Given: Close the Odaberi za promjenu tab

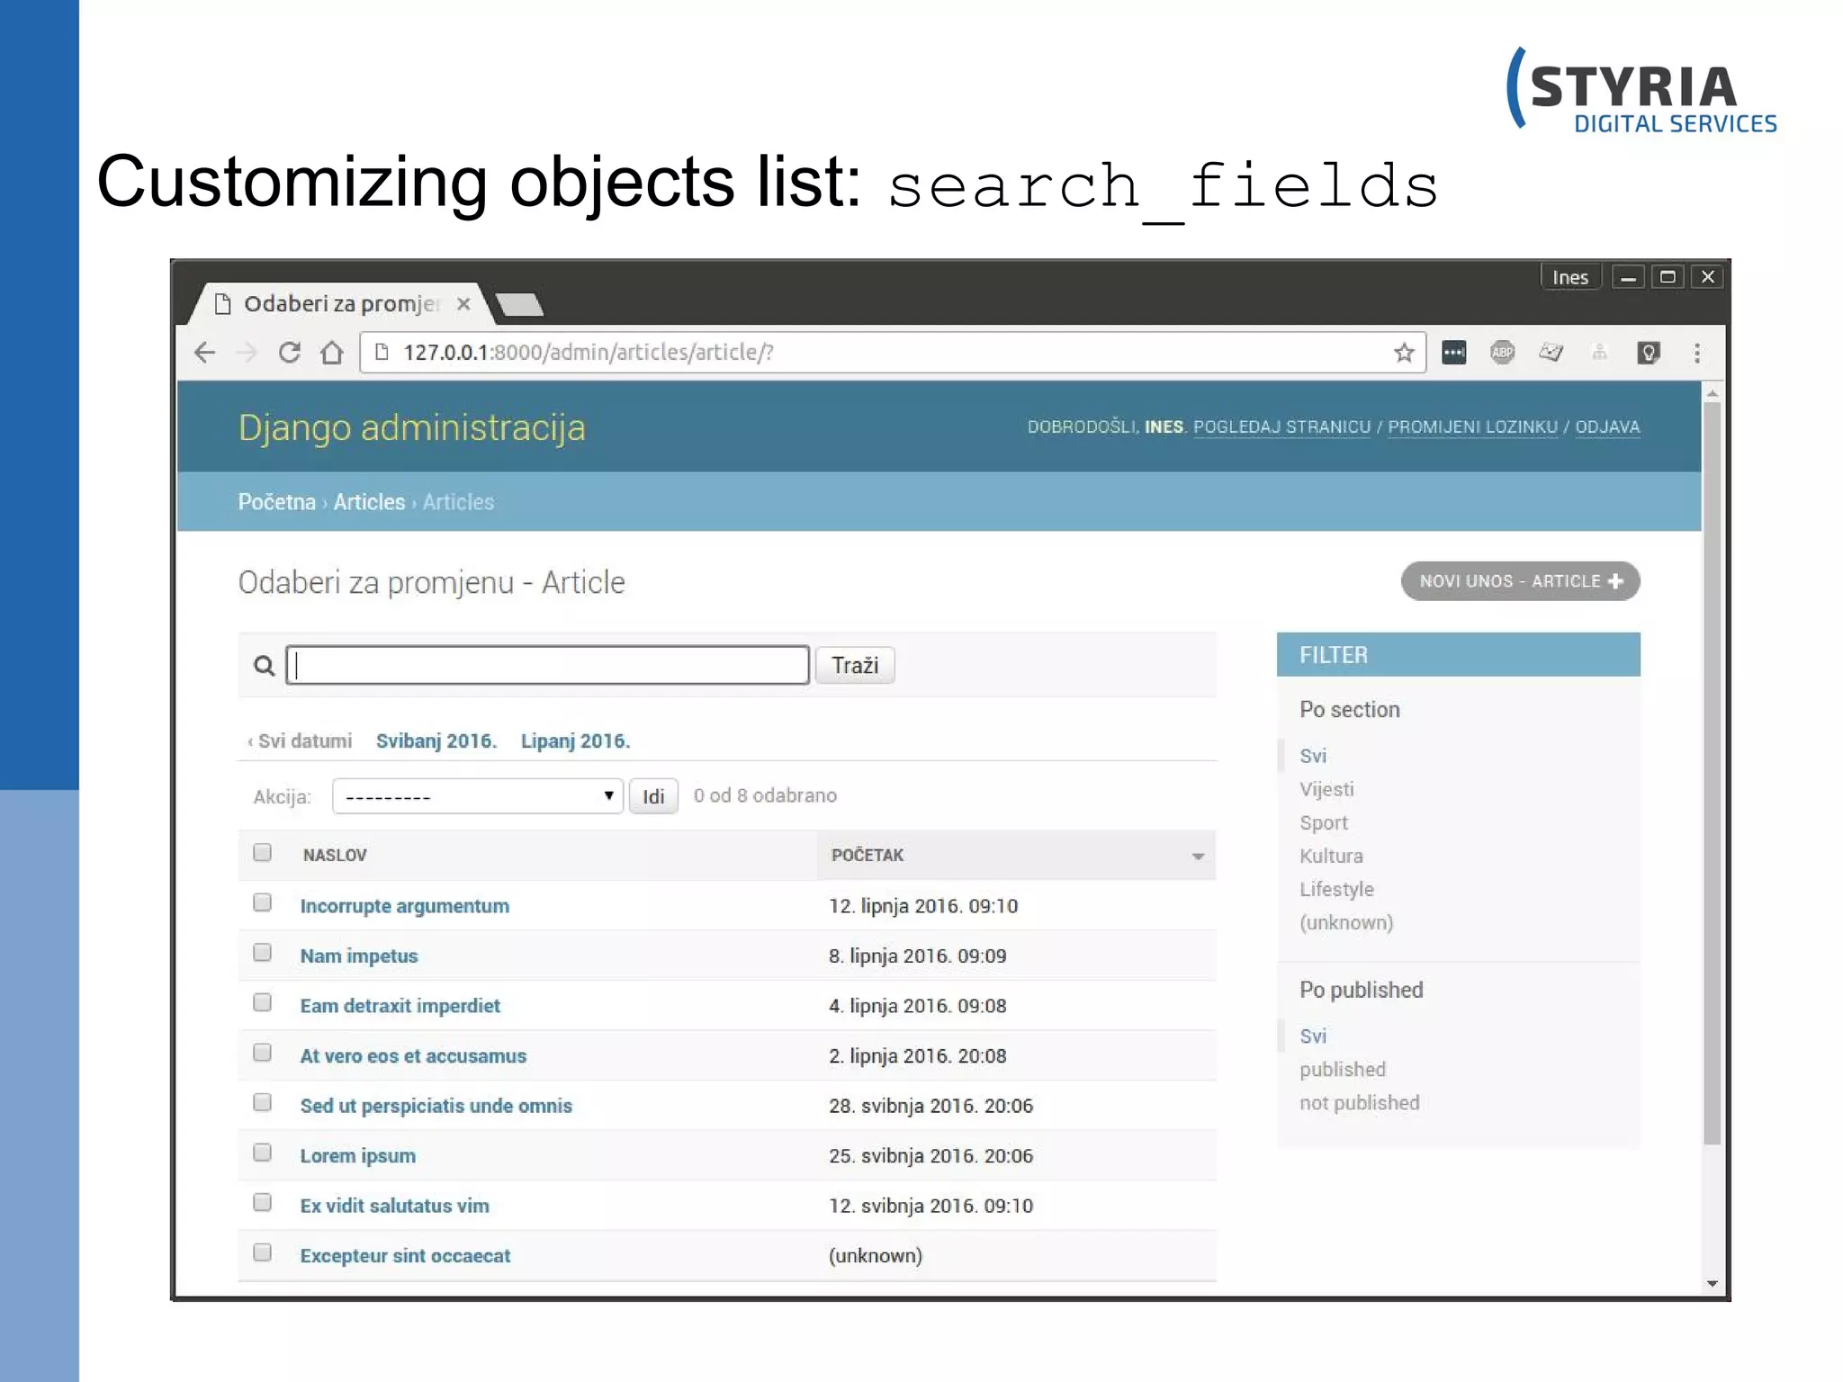Looking at the screenshot, I should click(x=463, y=304).
